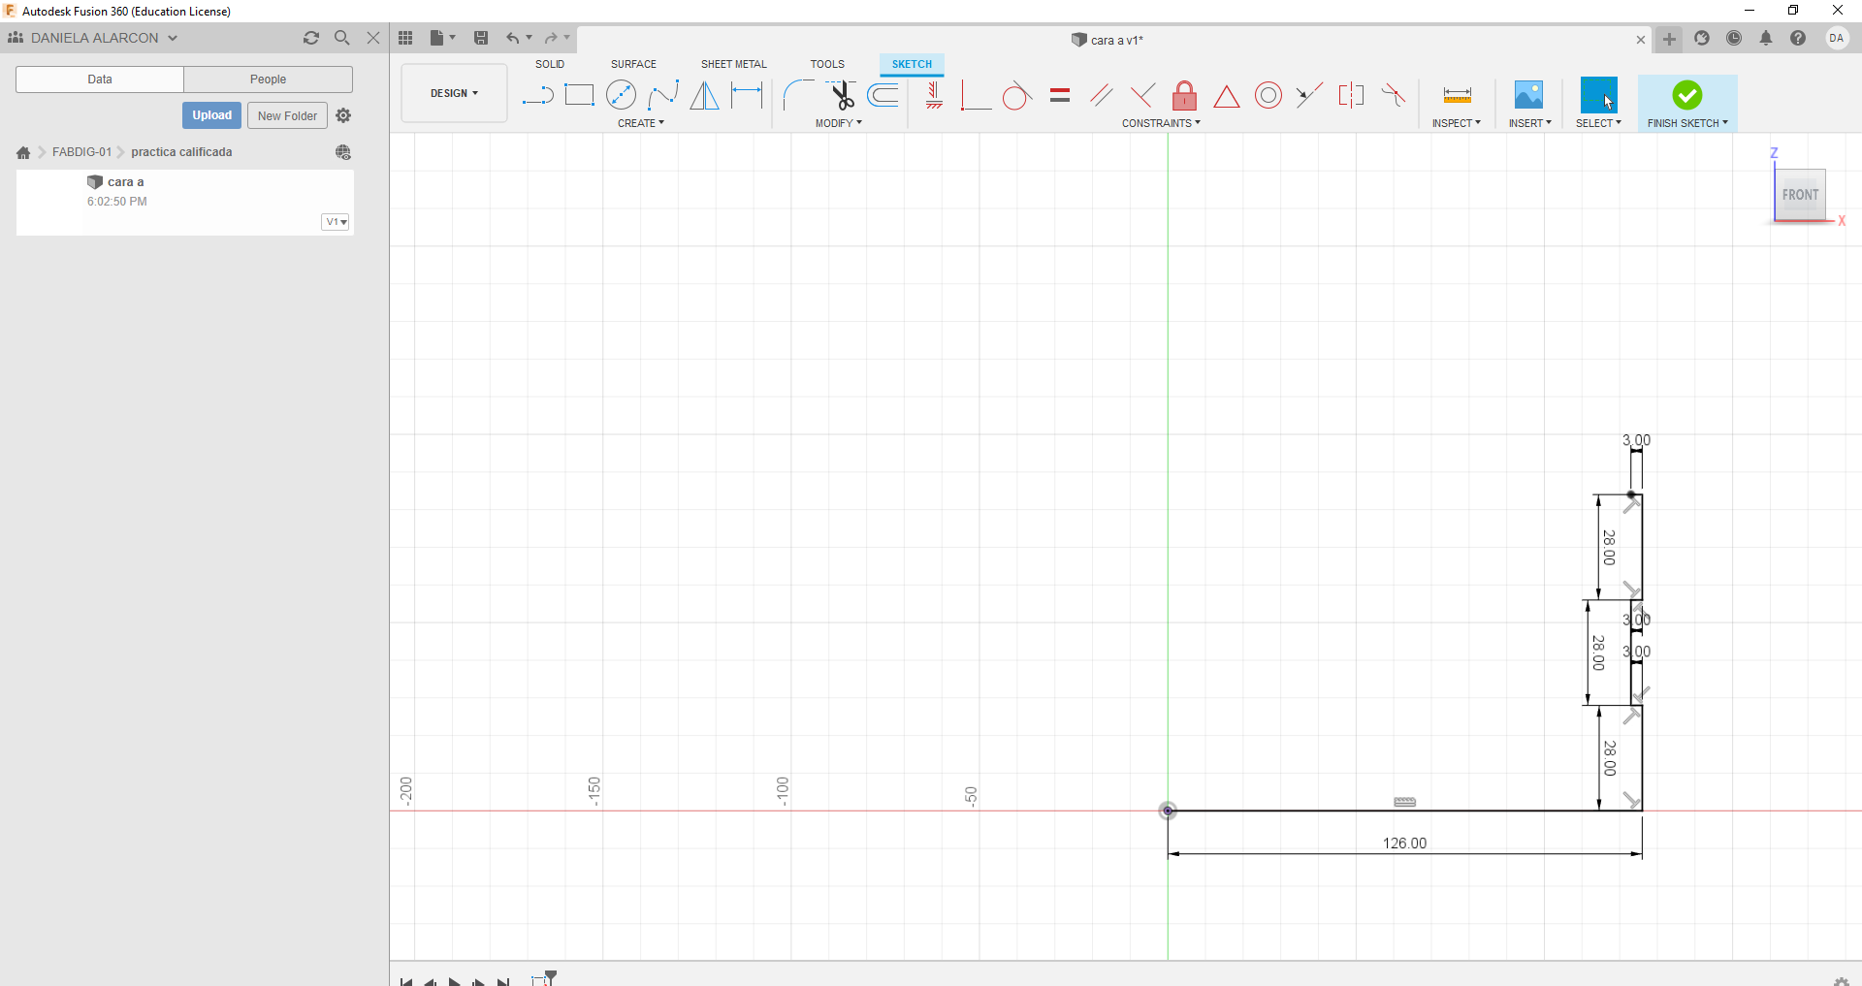Save the design with disk icon

tap(481, 38)
